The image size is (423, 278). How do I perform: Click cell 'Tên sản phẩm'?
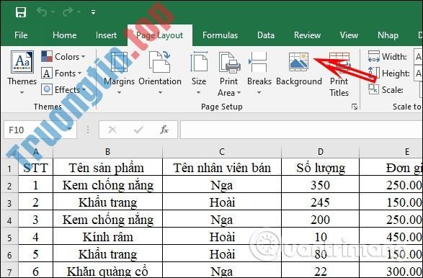[x=108, y=167]
